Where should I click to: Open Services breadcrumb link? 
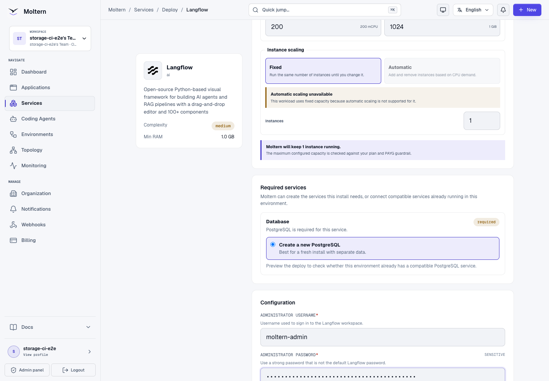pyautogui.click(x=144, y=10)
